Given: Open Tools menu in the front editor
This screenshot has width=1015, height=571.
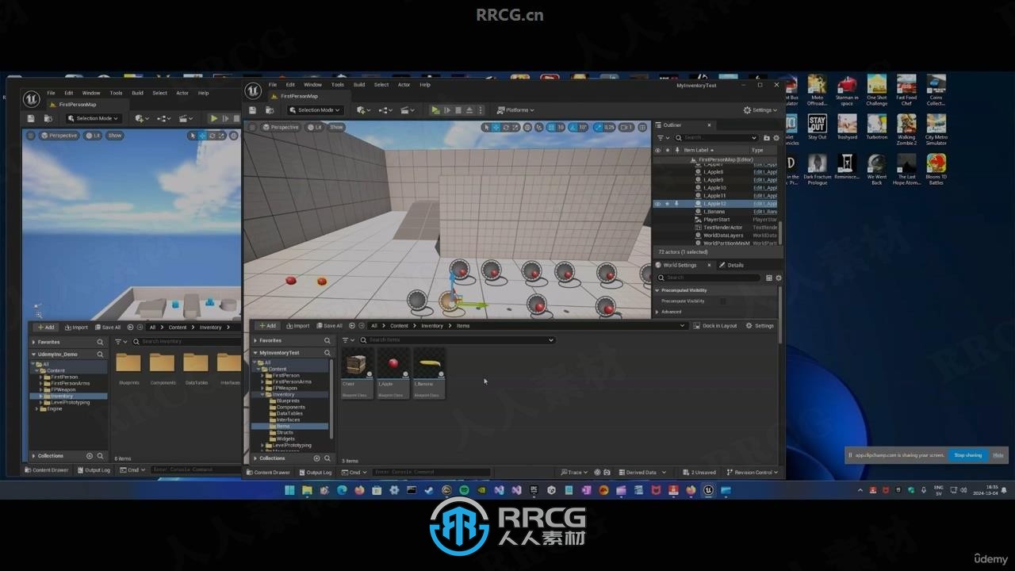Looking at the screenshot, I should point(338,85).
